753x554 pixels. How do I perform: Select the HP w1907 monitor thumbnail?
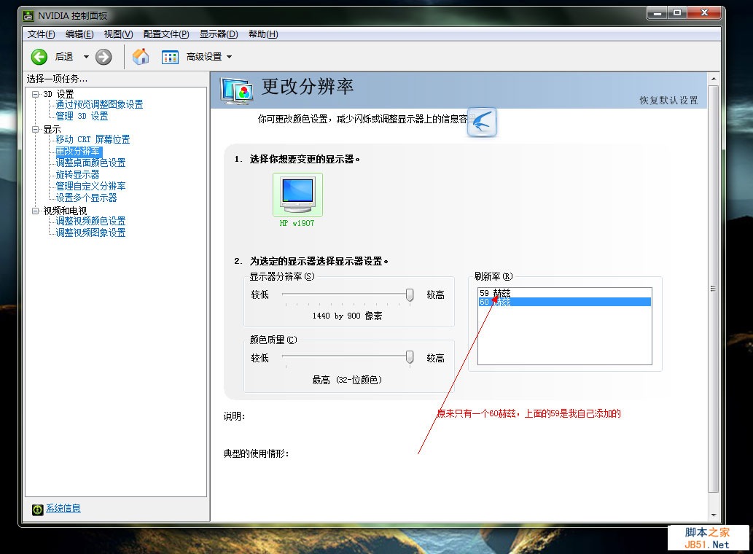pos(297,195)
